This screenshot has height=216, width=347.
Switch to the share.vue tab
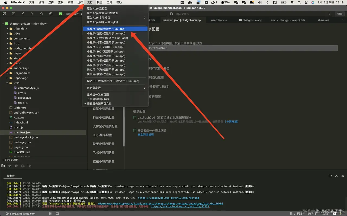pos(323,20)
